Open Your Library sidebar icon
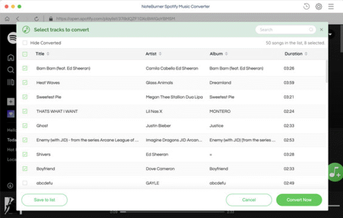 click(x=11, y=82)
